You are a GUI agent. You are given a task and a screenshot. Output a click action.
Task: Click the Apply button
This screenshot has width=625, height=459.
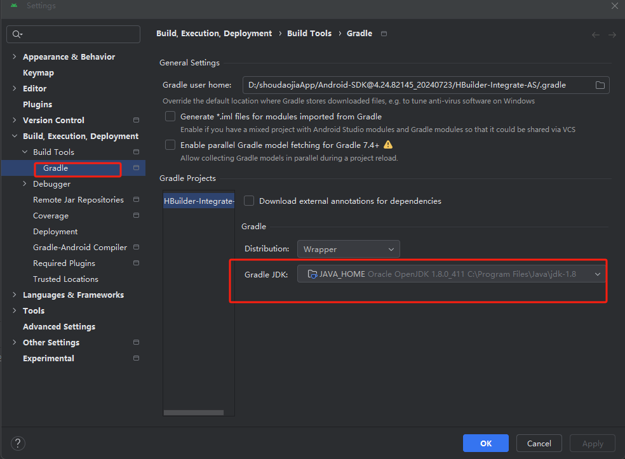click(x=593, y=443)
